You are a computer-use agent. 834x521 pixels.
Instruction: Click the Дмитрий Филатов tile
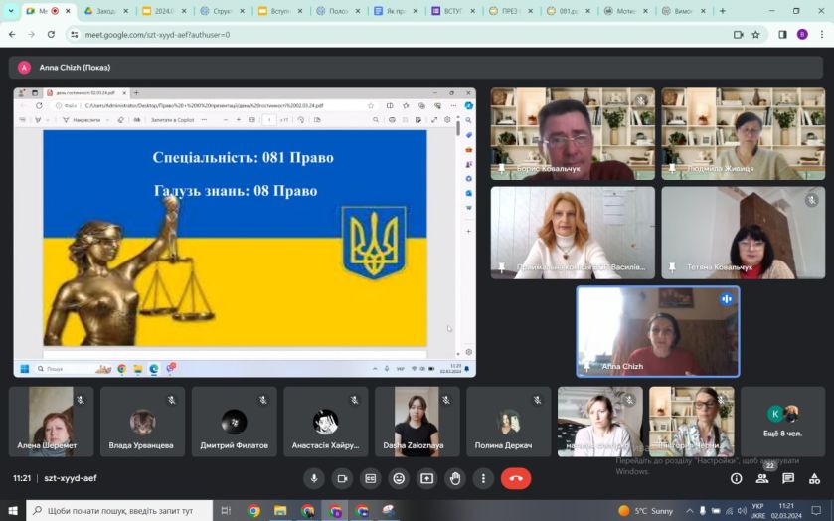[x=234, y=422]
